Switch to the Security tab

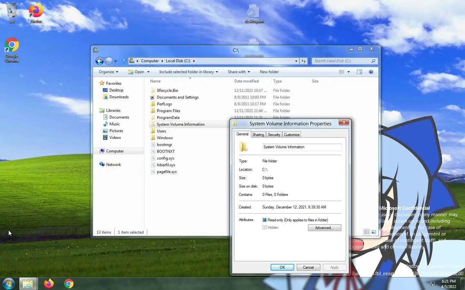pos(274,135)
